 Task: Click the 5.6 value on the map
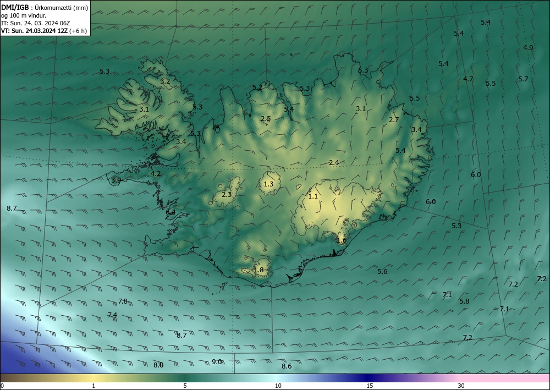pyautogui.click(x=382, y=272)
